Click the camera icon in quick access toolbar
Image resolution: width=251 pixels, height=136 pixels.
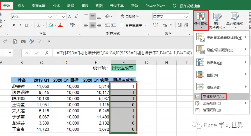click(x=23, y=42)
